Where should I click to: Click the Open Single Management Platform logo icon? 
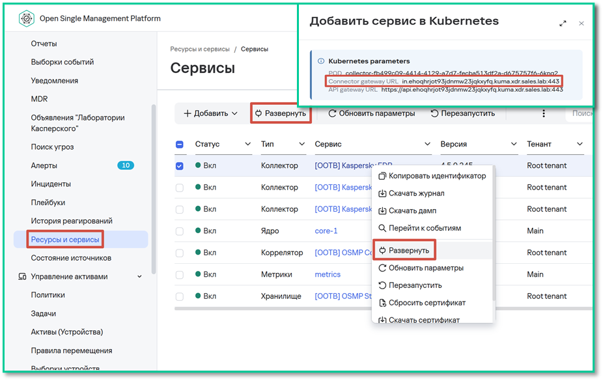[26, 18]
